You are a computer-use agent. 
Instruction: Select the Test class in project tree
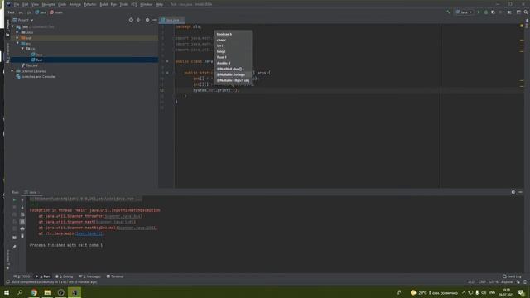pos(36,60)
